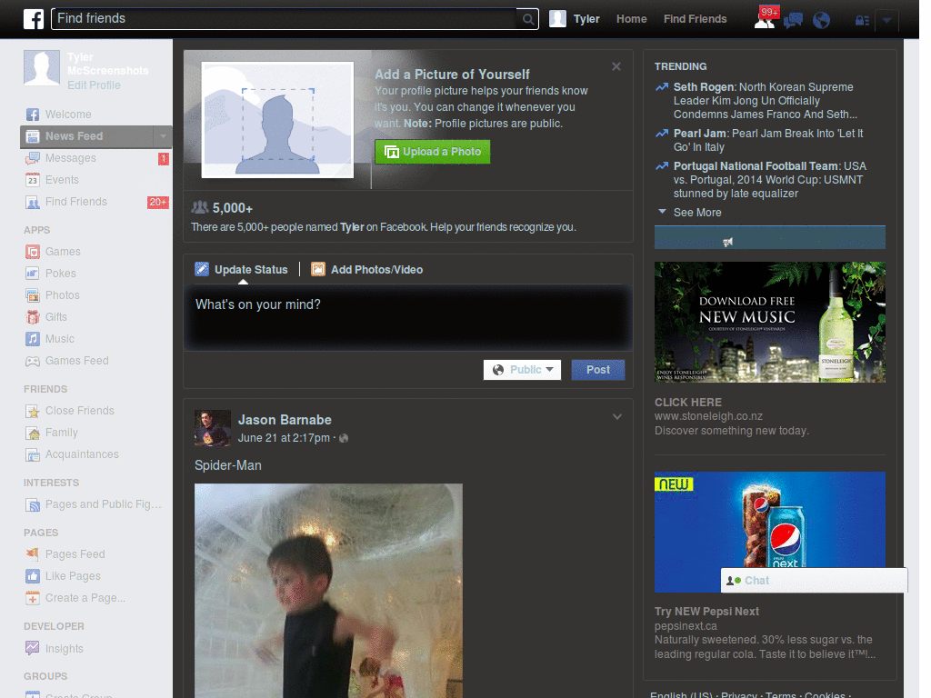Click Tyler McScreenshots sidebar avatar
The width and height of the screenshot is (931, 698).
click(42, 67)
